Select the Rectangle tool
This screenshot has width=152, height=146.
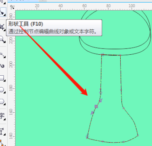click(x=2, y=78)
